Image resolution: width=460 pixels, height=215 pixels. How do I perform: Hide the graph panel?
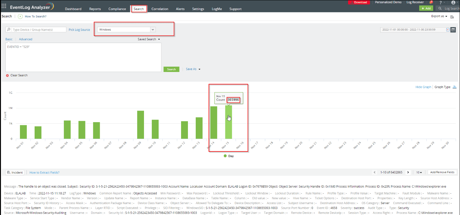[423, 87]
